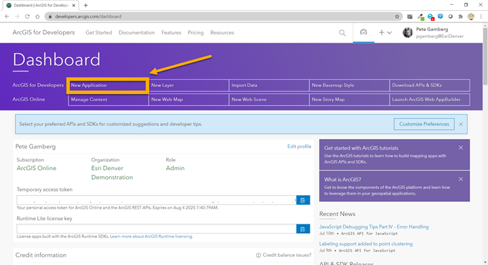Viewport: 488px width, 265px height.
Task: Click the Credit information heading
Action: click(x=41, y=255)
